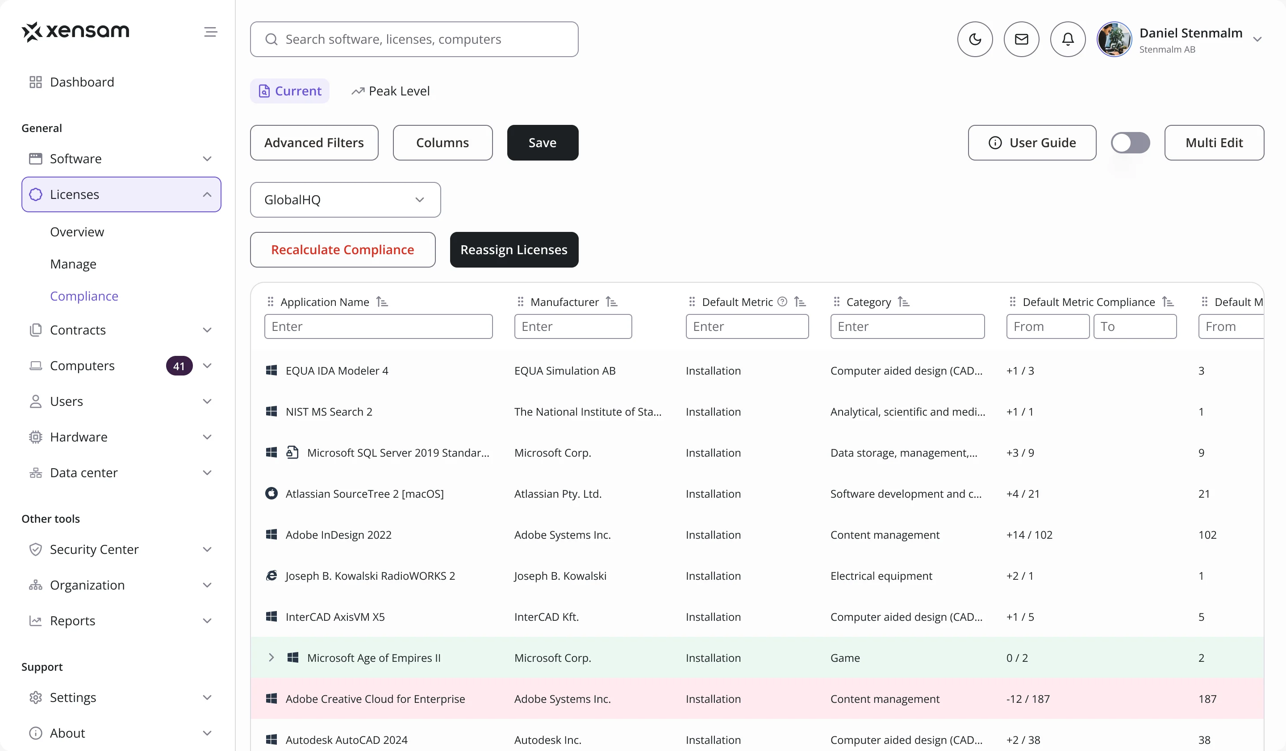1286x751 pixels.
Task: Click Recalculate Compliance button
Action: coord(343,250)
